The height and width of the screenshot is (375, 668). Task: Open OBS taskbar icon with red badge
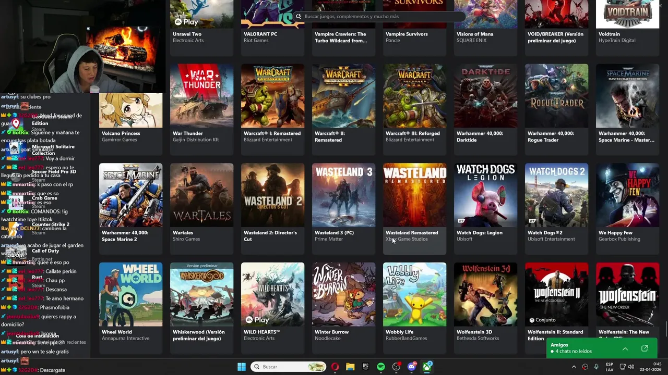(x=397, y=367)
